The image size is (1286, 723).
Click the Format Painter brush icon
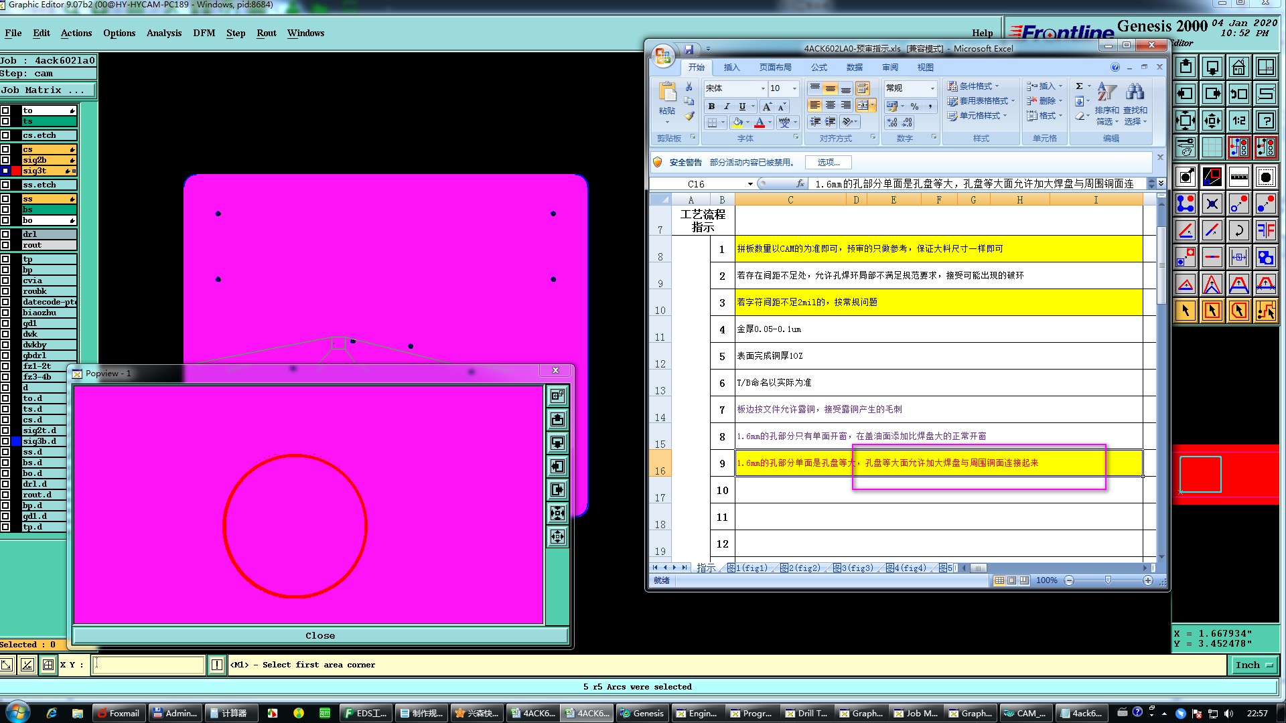click(x=689, y=116)
